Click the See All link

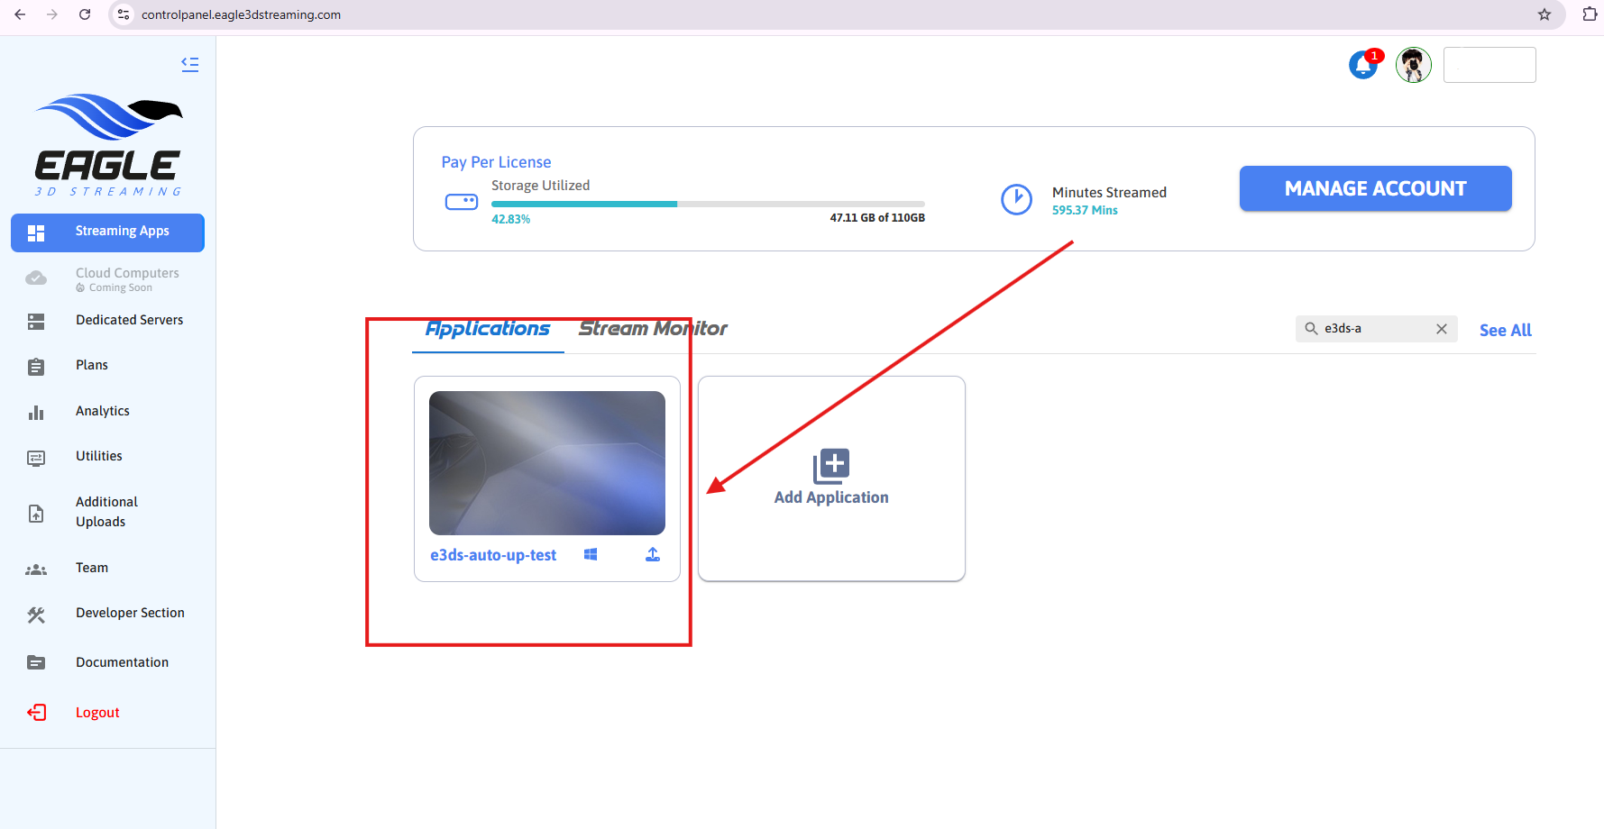(1505, 330)
